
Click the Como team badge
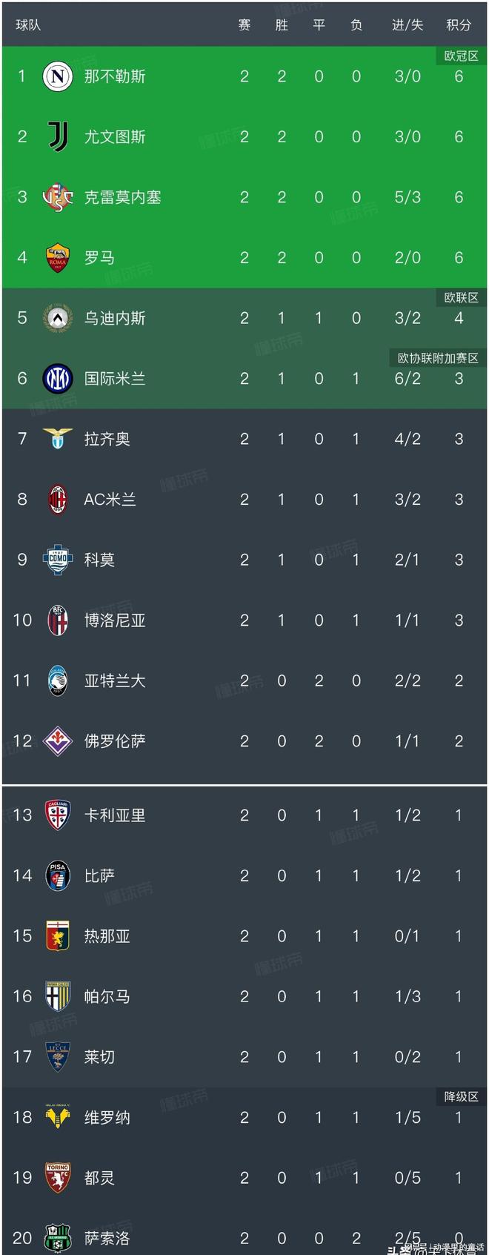point(58,560)
